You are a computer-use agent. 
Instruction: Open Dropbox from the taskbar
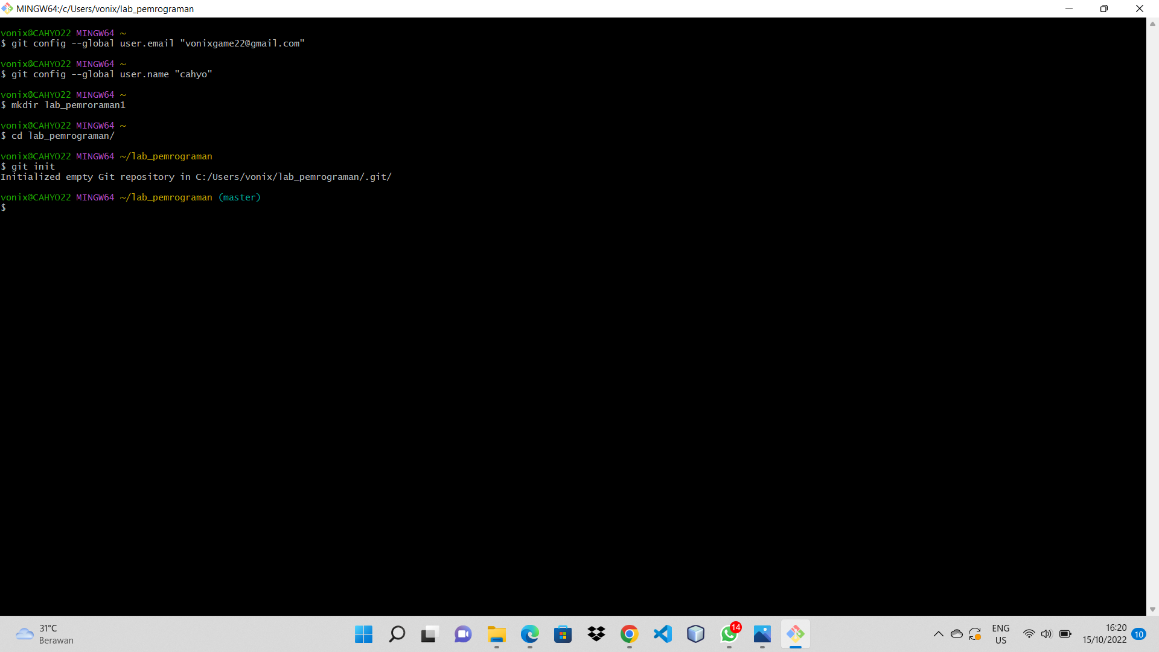pyautogui.click(x=596, y=634)
